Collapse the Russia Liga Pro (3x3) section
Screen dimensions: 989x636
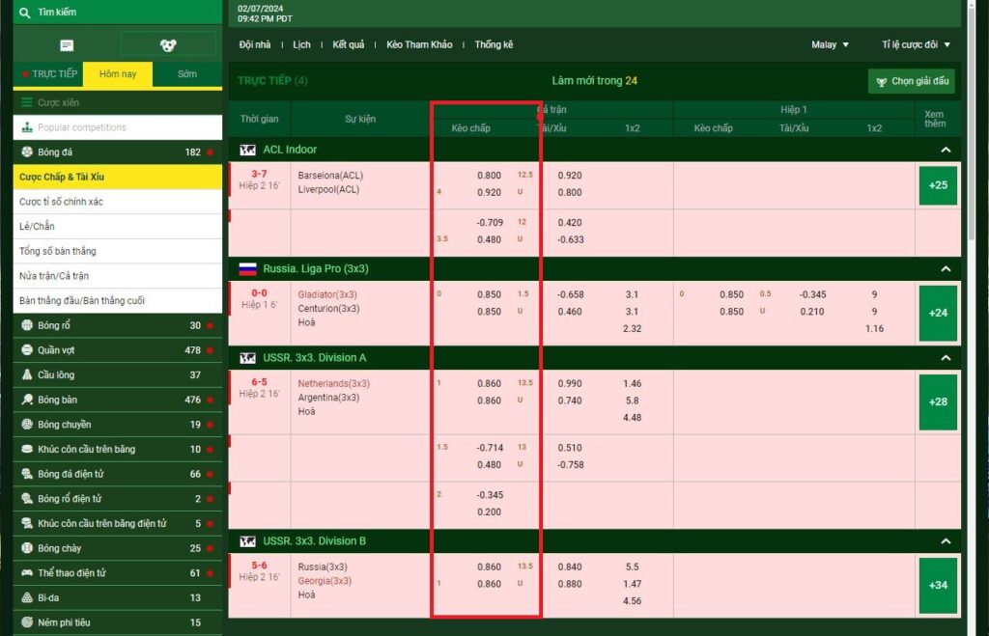pyautogui.click(x=946, y=269)
